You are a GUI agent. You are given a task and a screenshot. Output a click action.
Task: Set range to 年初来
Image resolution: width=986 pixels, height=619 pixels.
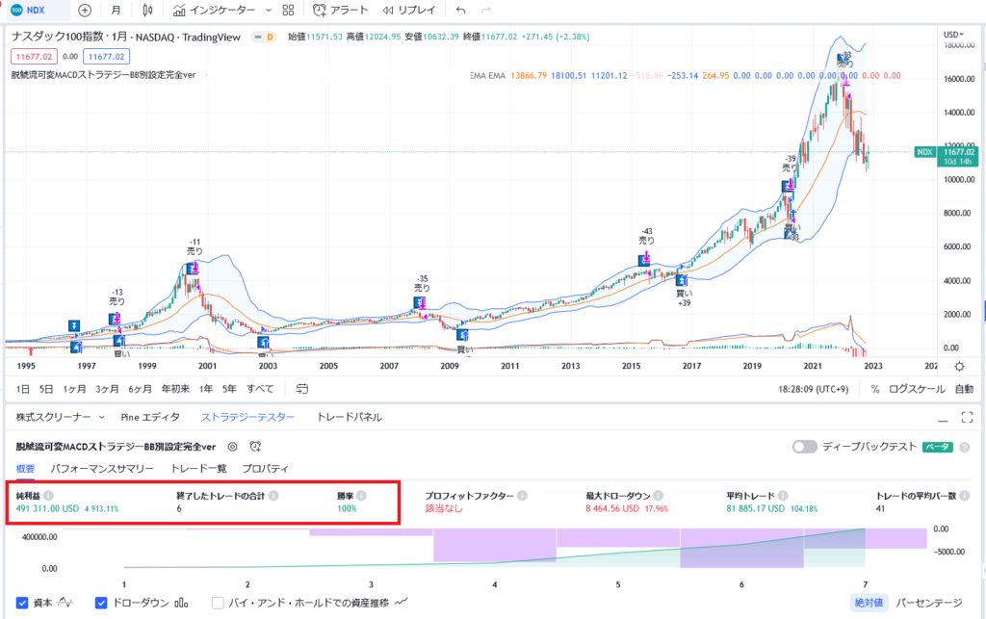point(175,389)
